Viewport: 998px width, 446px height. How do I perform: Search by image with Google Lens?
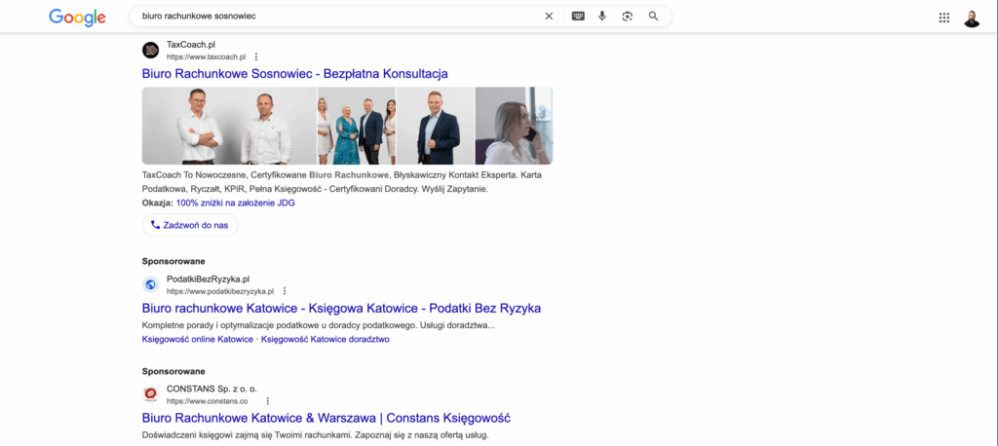pyautogui.click(x=628, y=17)
